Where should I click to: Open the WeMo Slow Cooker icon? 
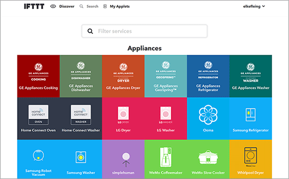tap(208, 157)
